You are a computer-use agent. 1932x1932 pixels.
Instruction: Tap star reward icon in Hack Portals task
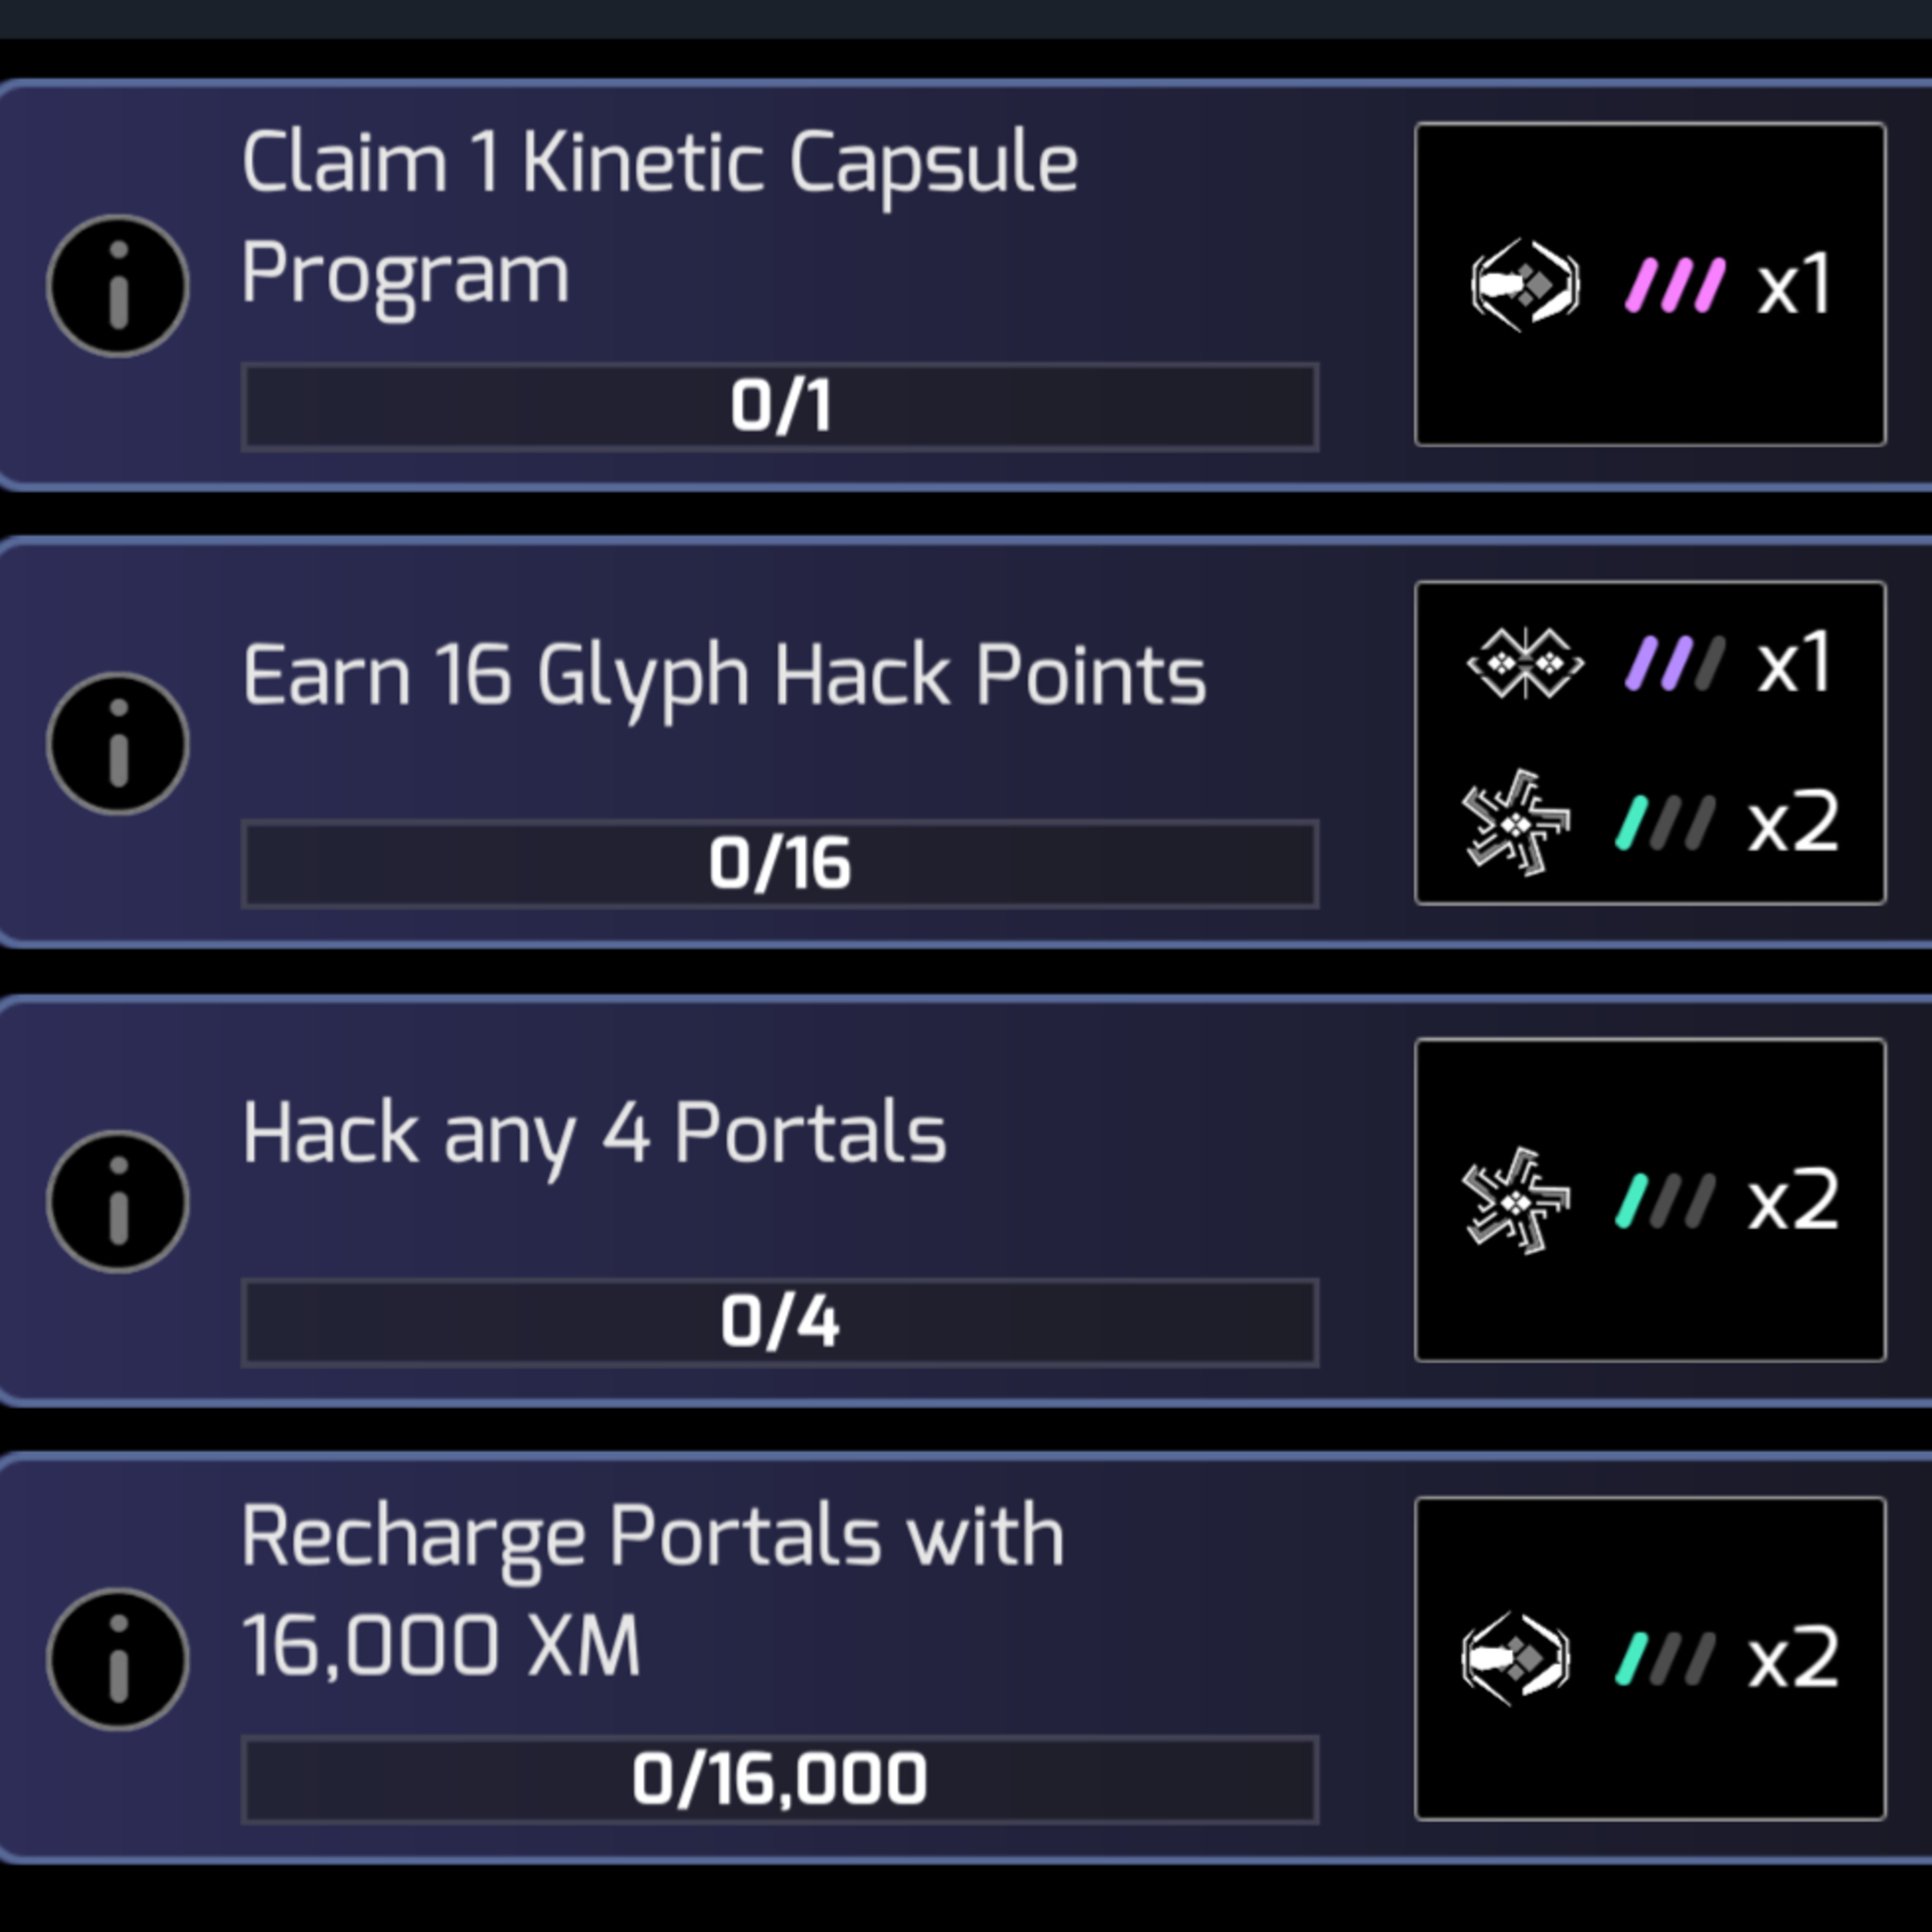click(x=1516, y=1200)
